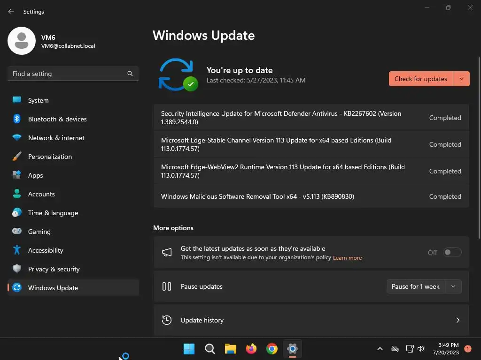Viewport: 481px width, 360px height.
Task: Click the Gaming controller icon in sidebar
Action: [17, 231]
